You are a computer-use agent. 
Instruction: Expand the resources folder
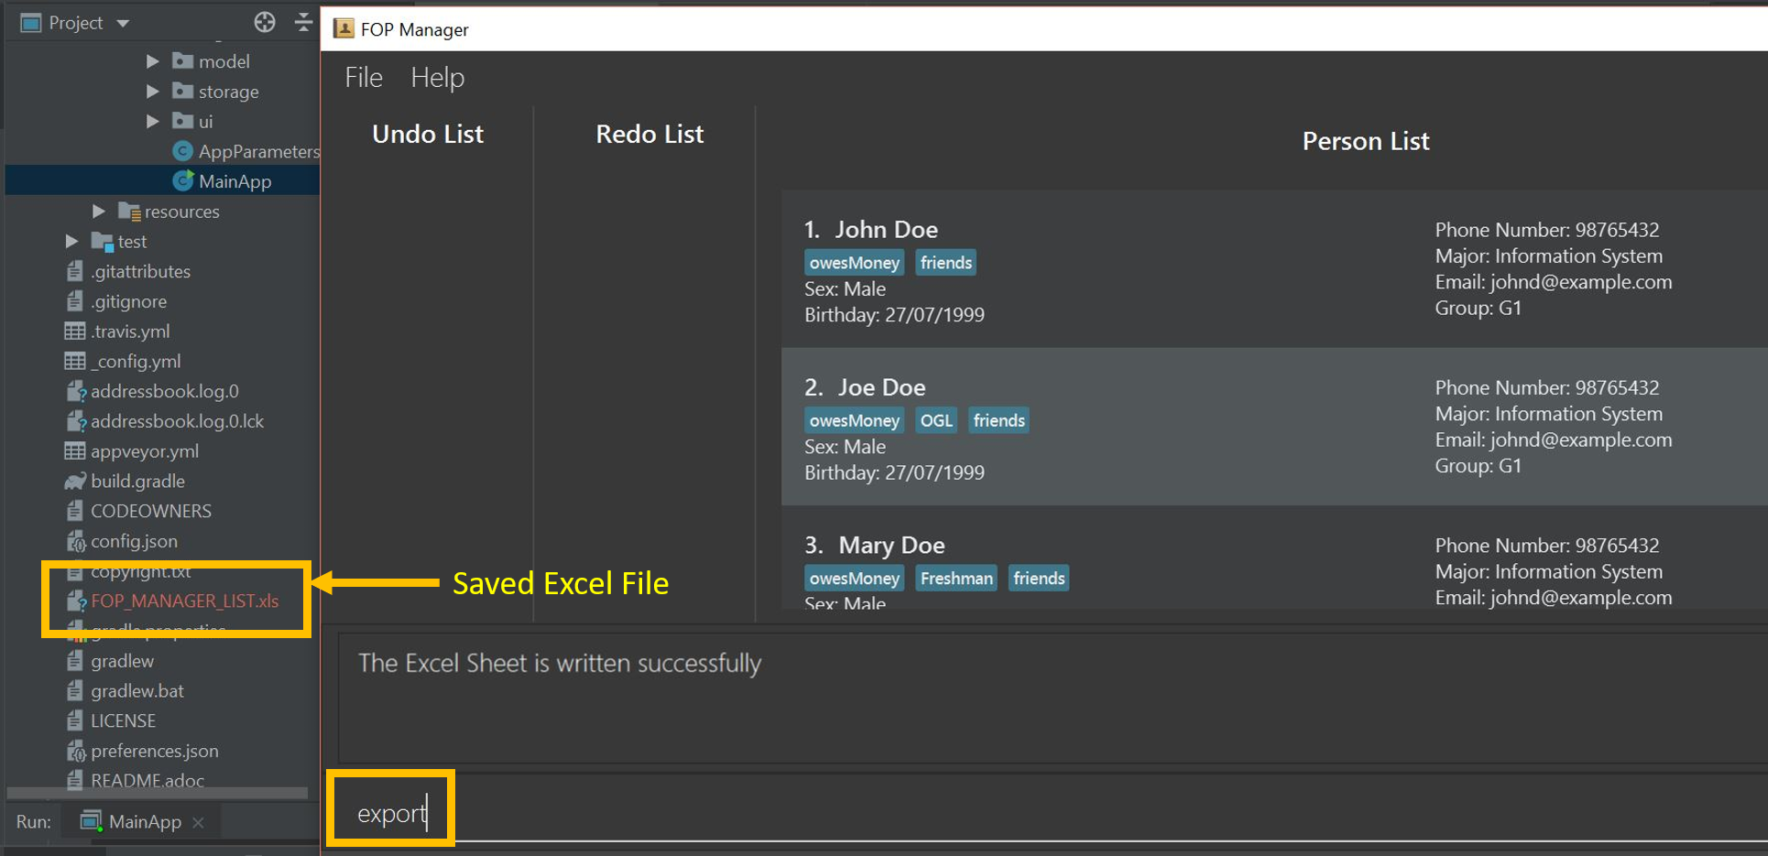[x=98, y=211]
